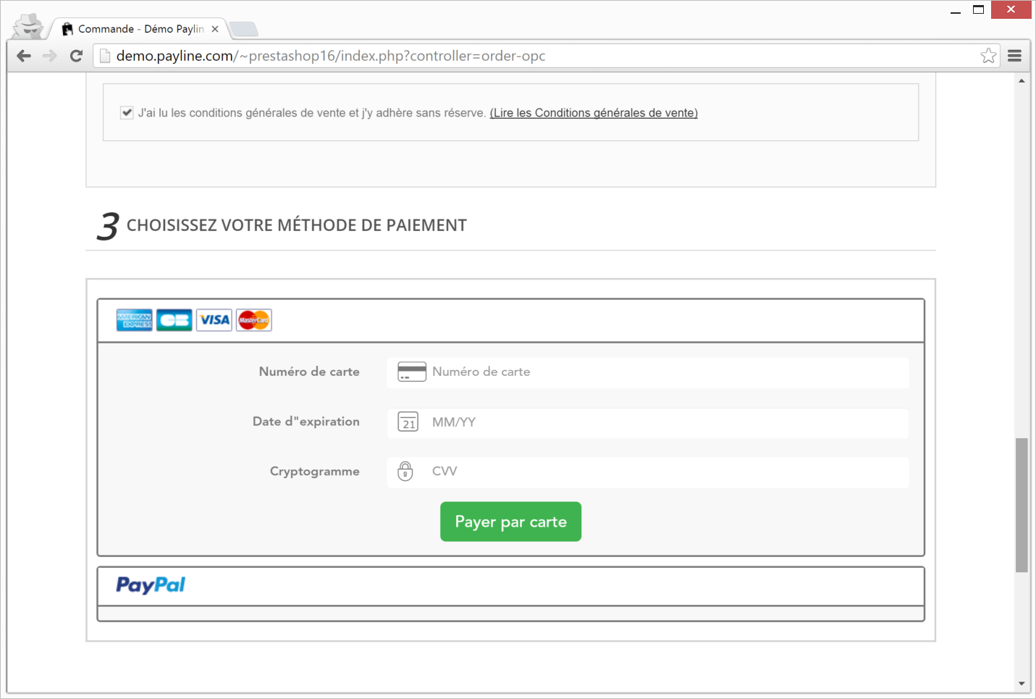Uncheck the conditions générales de vente checkbox
This screenshot has height=699, width=1036.
click(x=127, y=112)
